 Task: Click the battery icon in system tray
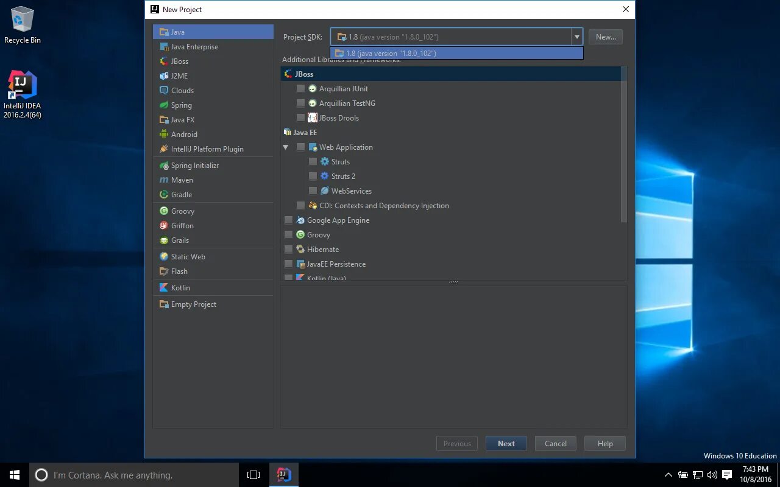tap(683, 475)
